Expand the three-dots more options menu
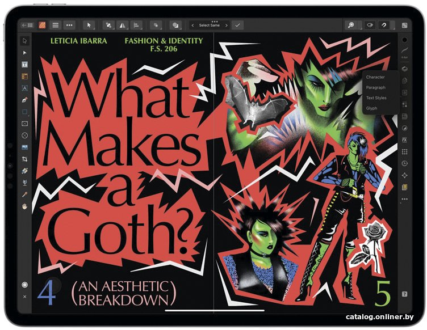Image resolution: width=427 pixels, height=330 pixels. [x=69, y=25]
